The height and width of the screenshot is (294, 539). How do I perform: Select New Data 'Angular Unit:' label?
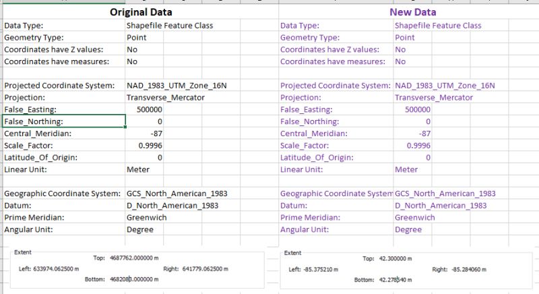(x=336, y=230)
